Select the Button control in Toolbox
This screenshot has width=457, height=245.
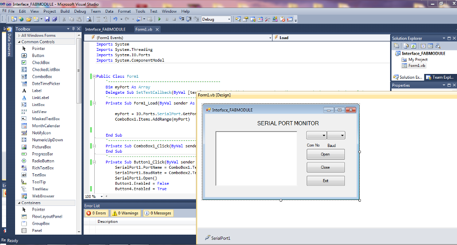(38, 55)
